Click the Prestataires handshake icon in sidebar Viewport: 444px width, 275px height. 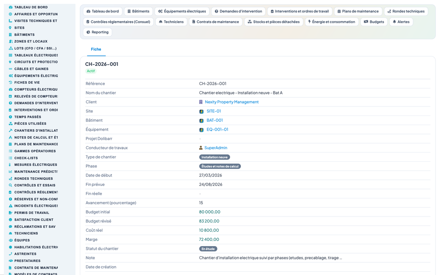[10, 261]
